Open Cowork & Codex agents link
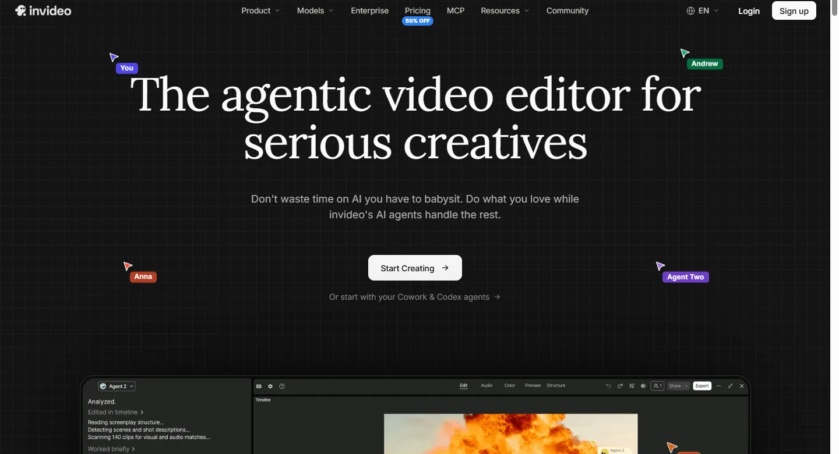The image size is (839, 454). point(414,297)
